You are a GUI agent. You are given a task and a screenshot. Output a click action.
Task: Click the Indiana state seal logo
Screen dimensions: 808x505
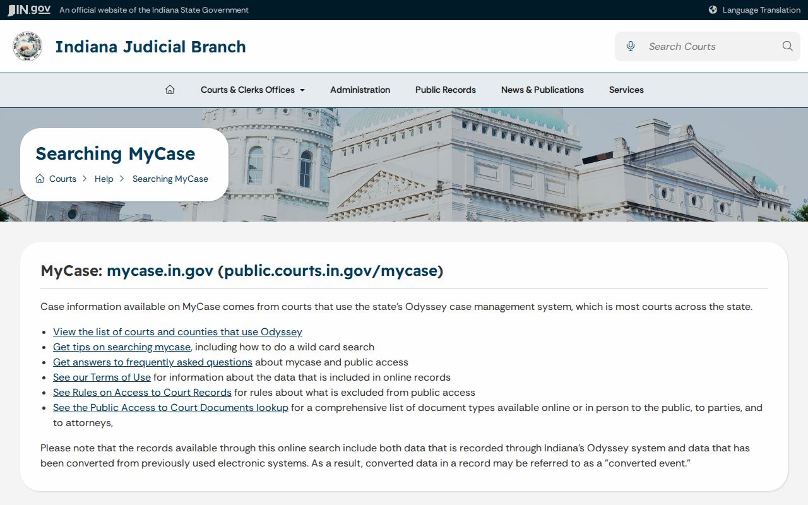pyautogui.click(x=28, y=47)
